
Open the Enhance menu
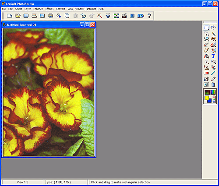point(38,9)
